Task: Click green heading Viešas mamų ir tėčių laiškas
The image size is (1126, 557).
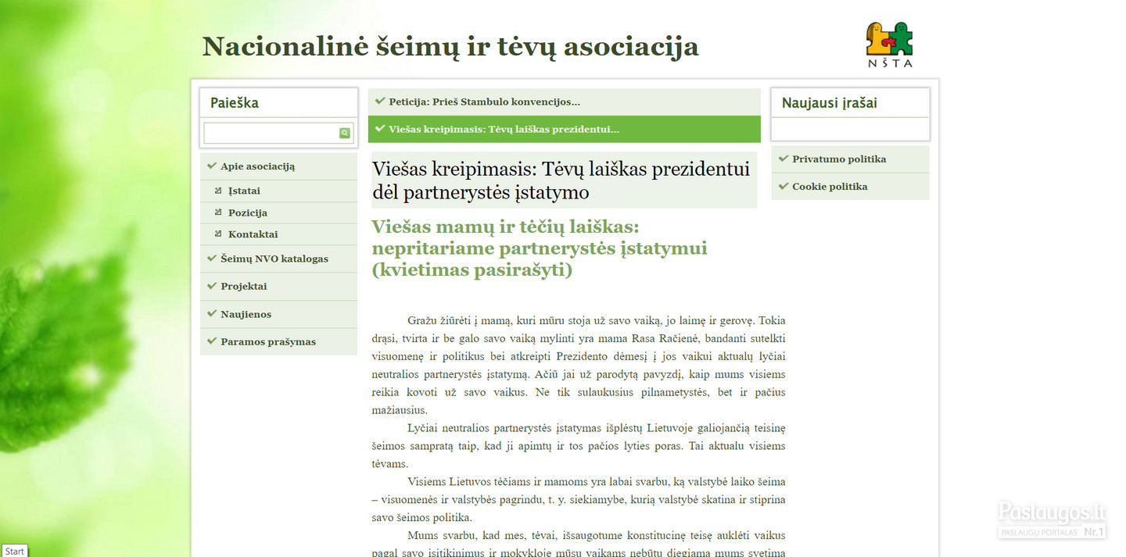Action: click(x=540, y=248)
